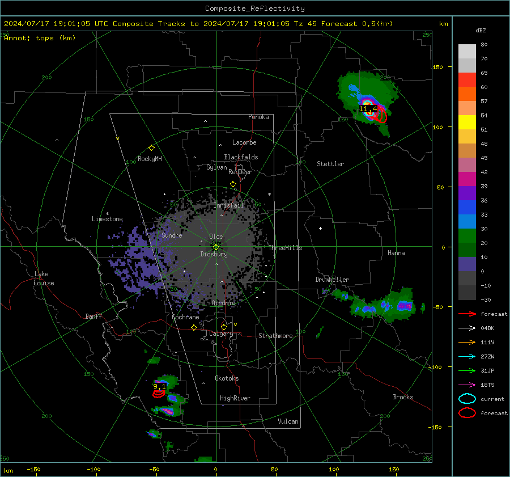
Task: Click the ThreeHills town label
Action: (x=285, y=248)
